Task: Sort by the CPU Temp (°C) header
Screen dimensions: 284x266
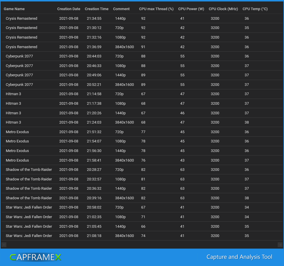Action: click(255, 9)
